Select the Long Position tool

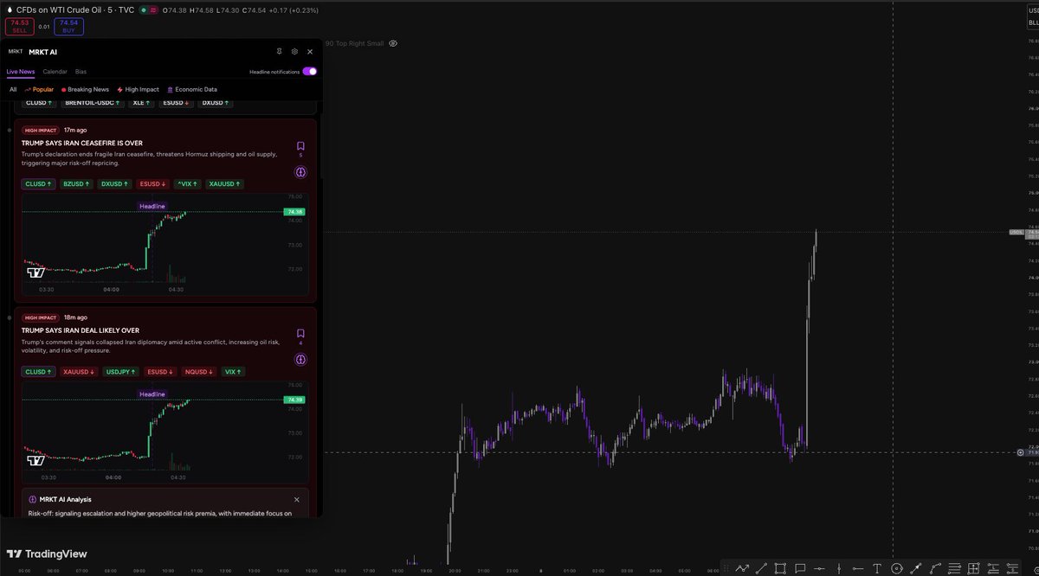(x=993, y=568)
